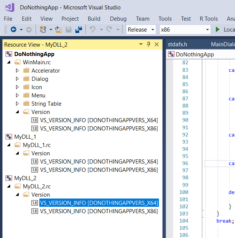Select VS_VERSION_INFO X86 under WinMain.rc
The image size is (235, 238).
tap(99, 129)
